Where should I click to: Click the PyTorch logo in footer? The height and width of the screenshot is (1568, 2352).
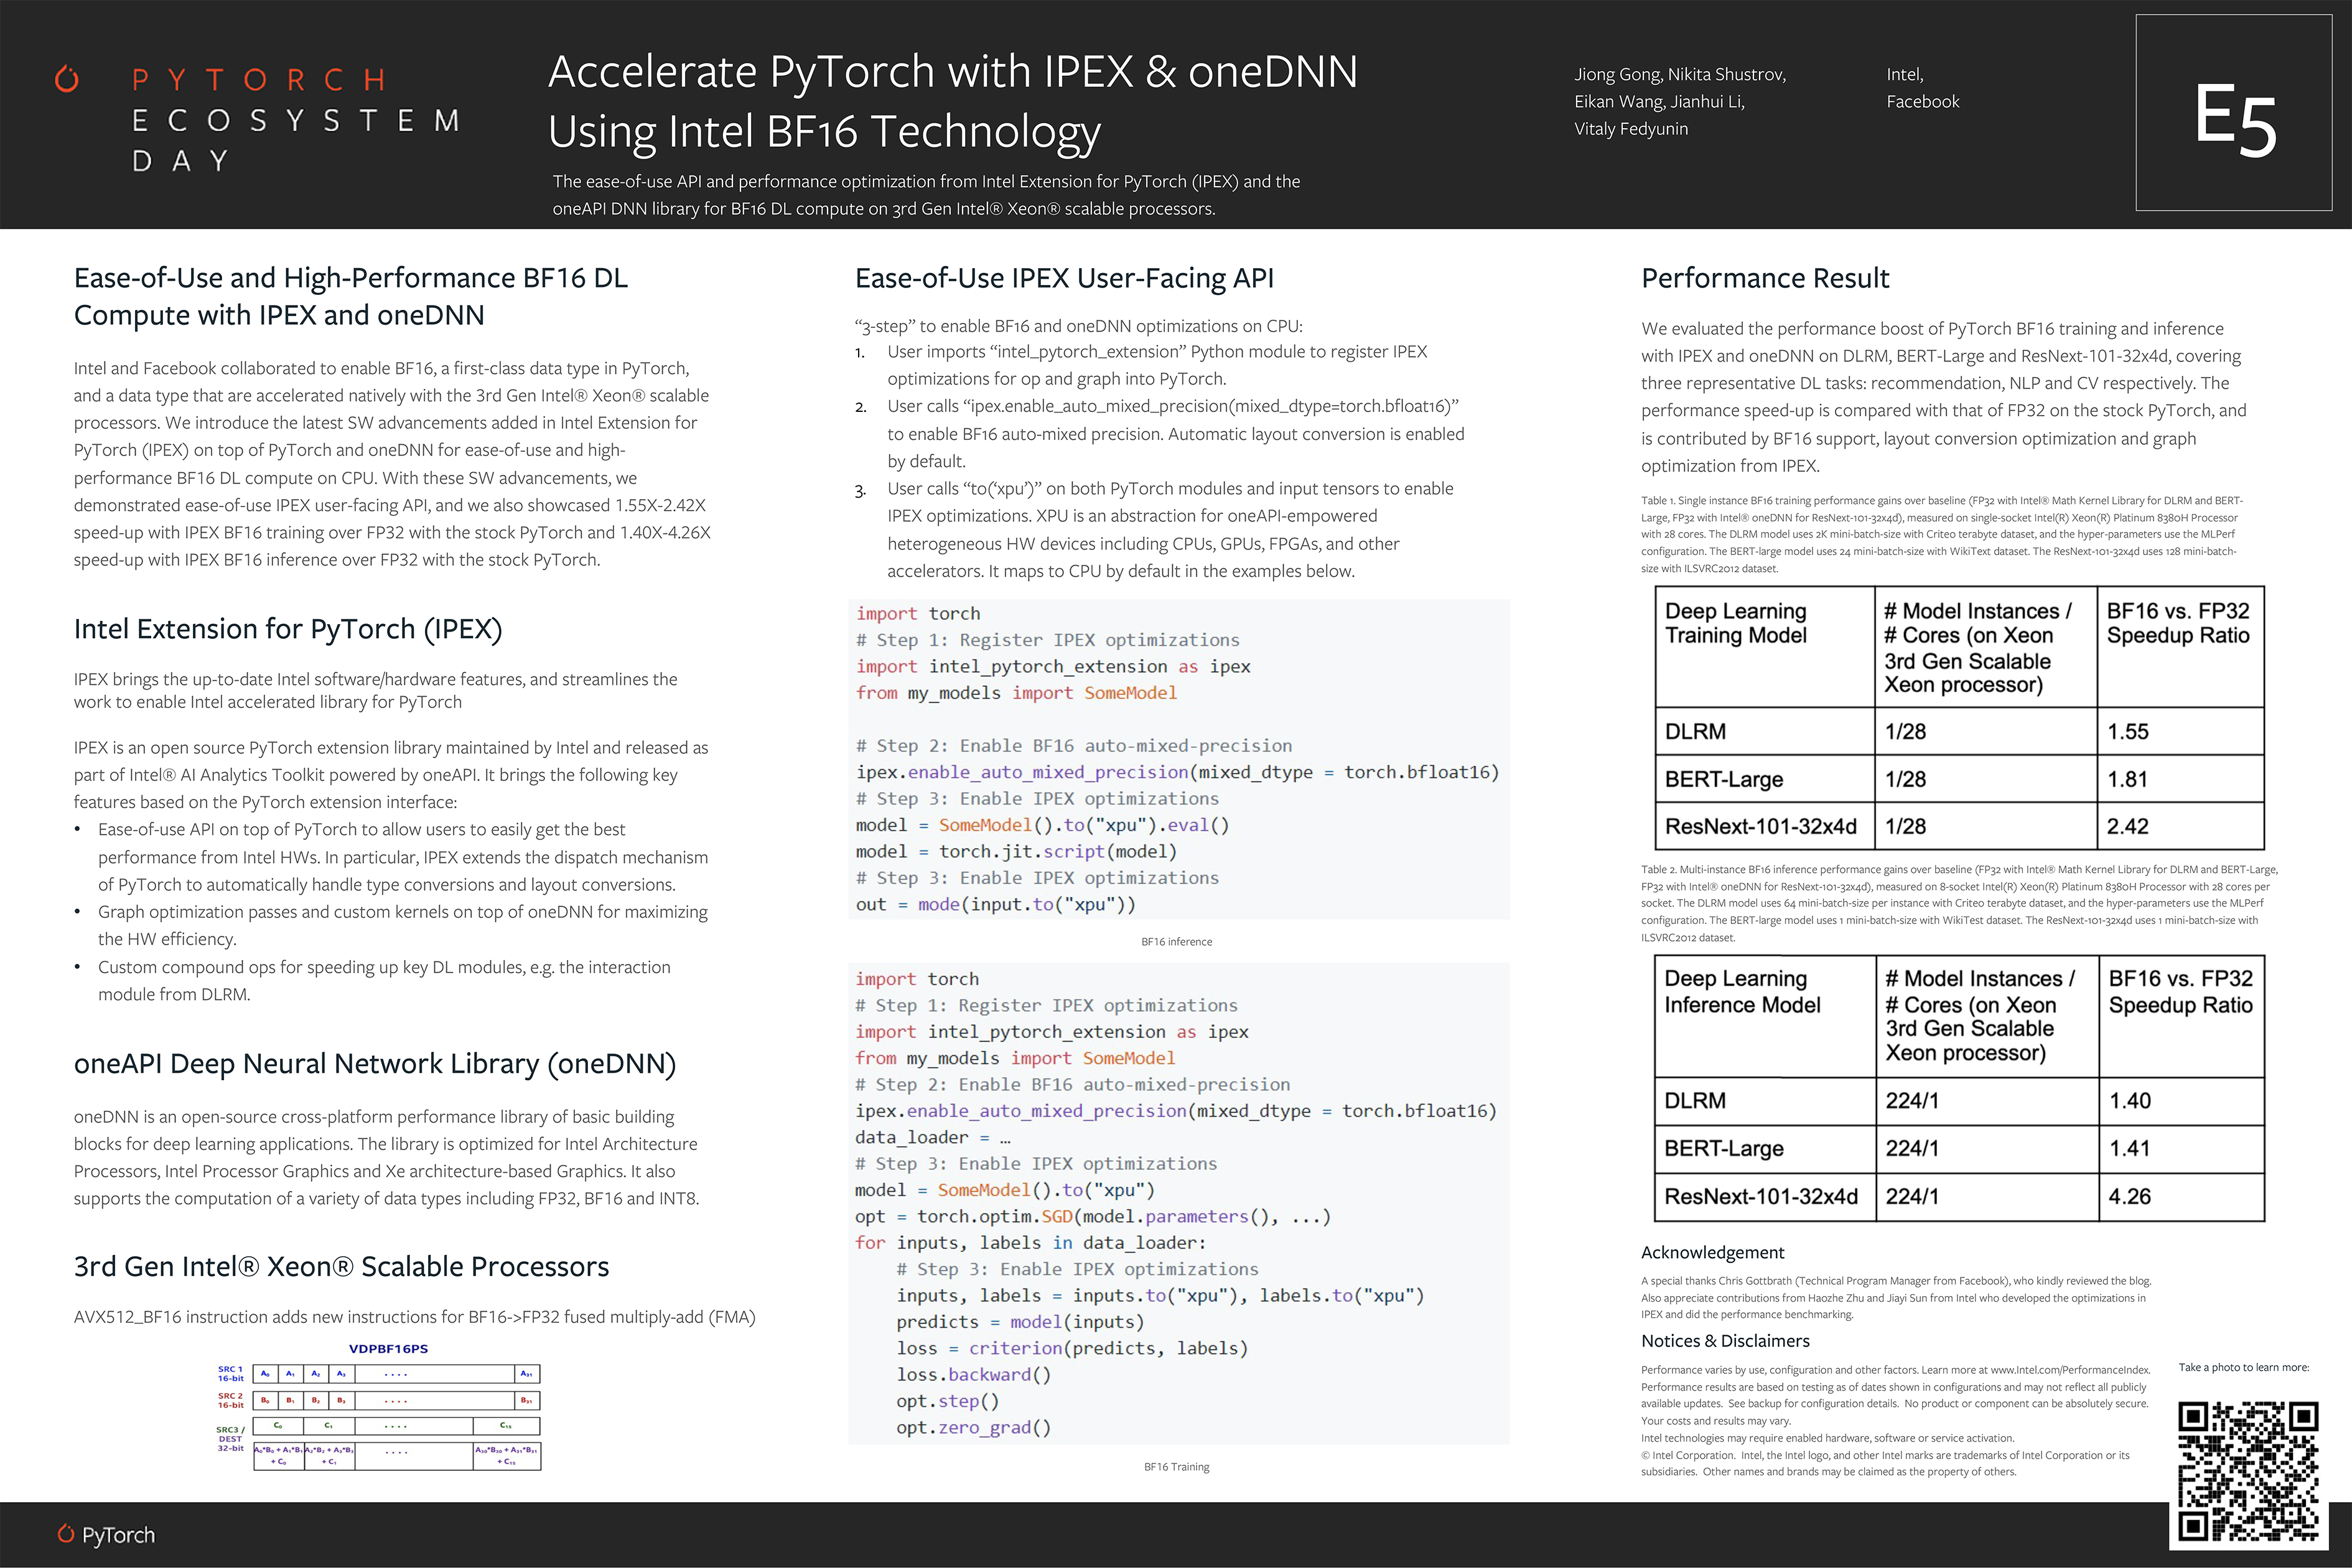pyautogui.click(x=106, y=1534)
